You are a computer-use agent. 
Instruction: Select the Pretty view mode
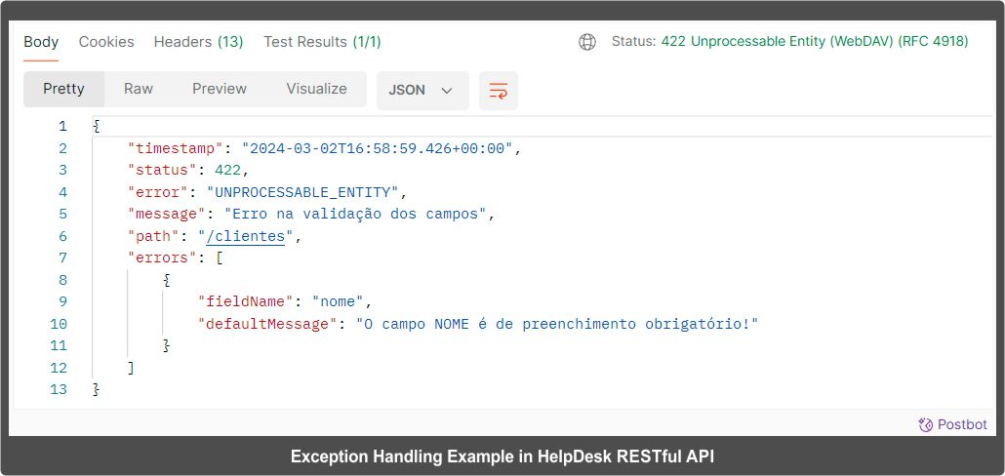pos(64,89)
